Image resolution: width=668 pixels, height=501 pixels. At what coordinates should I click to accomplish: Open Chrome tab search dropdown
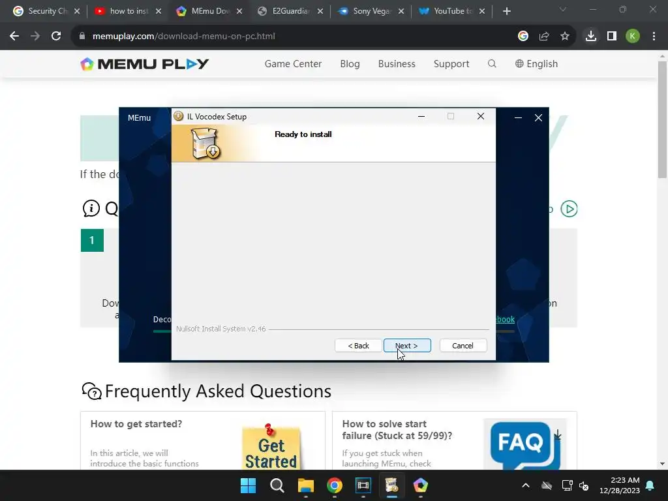point(563,9)
